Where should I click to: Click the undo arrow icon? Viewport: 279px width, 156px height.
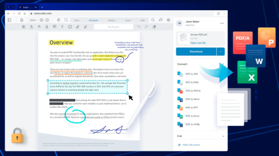point(139,27)
